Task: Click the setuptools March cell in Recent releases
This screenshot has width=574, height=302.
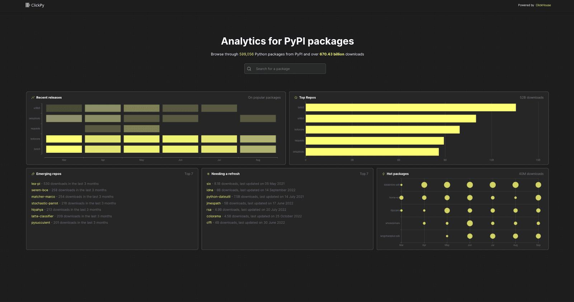Action: [64, 119]
